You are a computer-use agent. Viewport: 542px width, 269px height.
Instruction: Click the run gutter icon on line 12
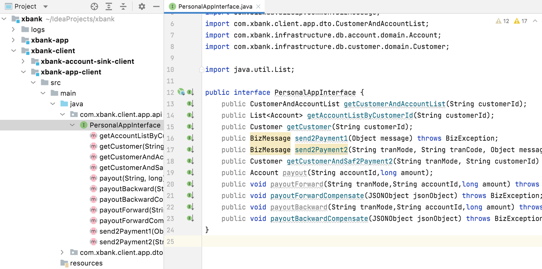(x=181, y=92)
